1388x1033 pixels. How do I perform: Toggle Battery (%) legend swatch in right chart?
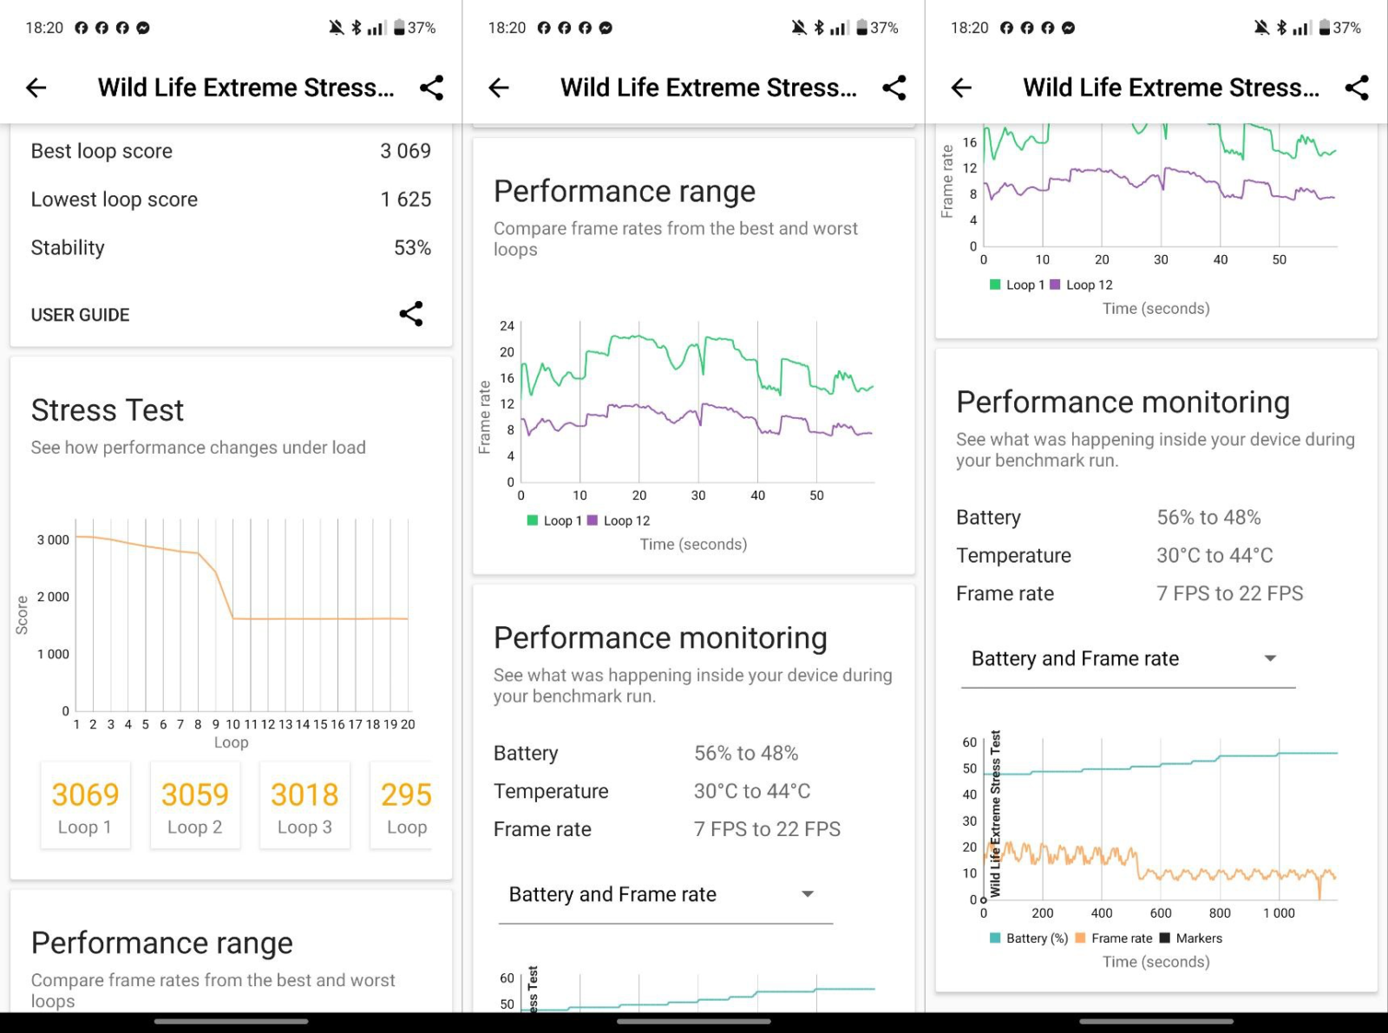pyautogui.click(x=995, y=938)
